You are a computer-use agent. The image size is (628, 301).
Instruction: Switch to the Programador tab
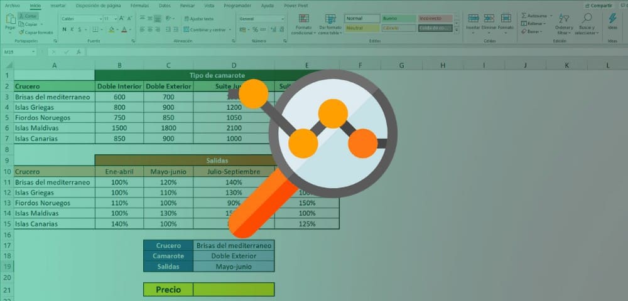tap(237, 6)
